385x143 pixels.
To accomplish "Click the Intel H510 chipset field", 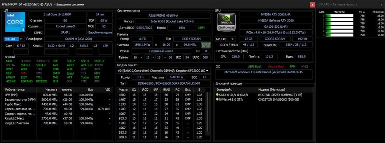I will [172, 21].
